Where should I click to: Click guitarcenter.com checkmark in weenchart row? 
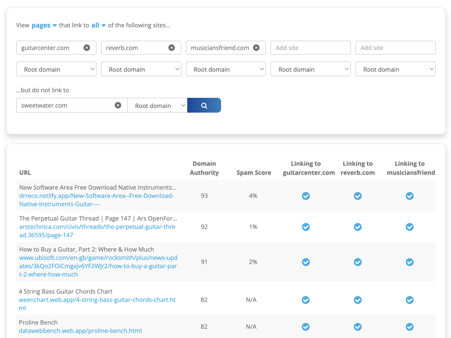pyautogui.click(x=306, y=300)
